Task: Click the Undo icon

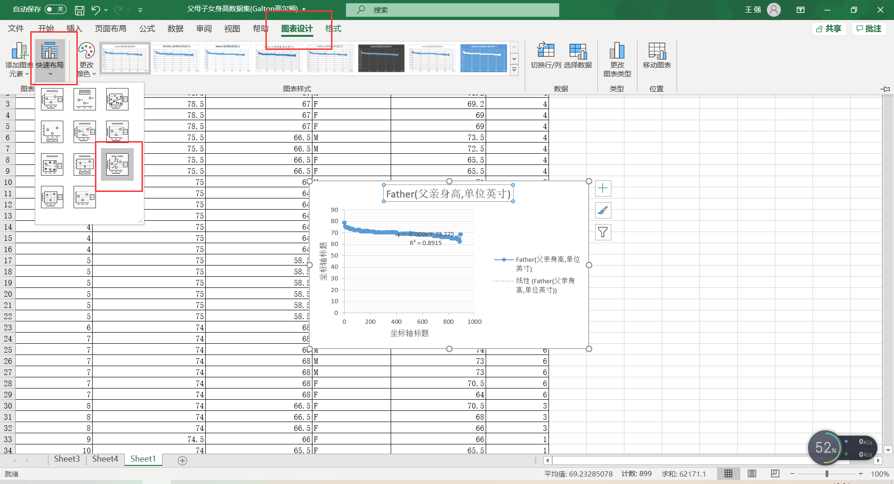Action: pyautogui.click(x=95, y=10)
